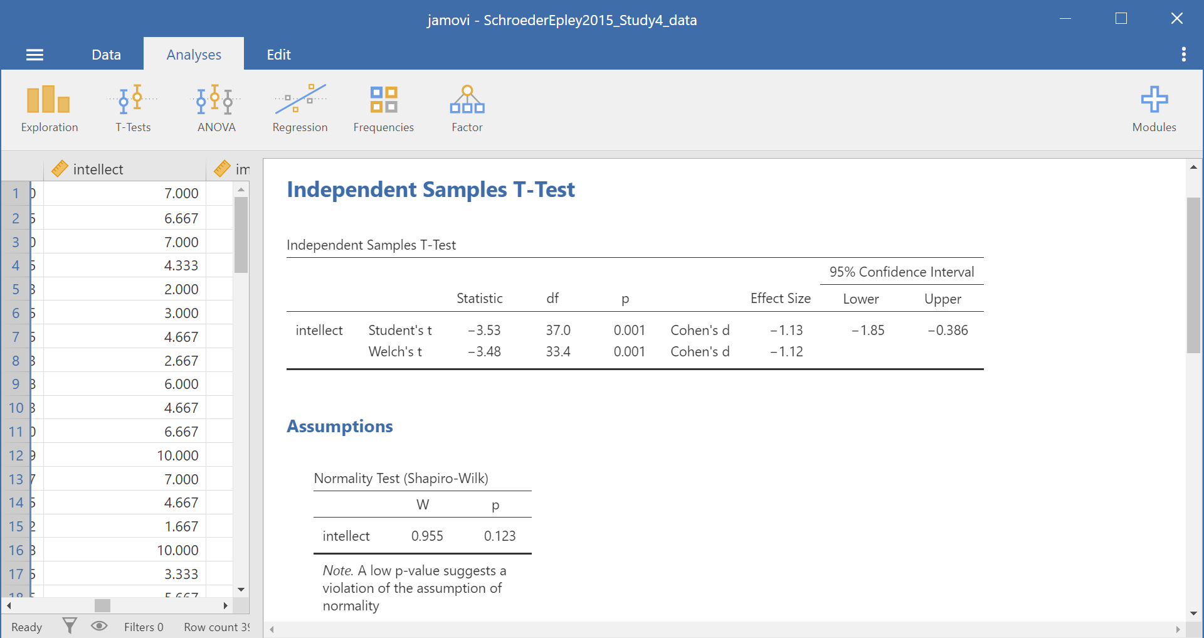This screenshot has width=1204, height=638.
Task: Switch to the Data tab
Action: (106, 55)
